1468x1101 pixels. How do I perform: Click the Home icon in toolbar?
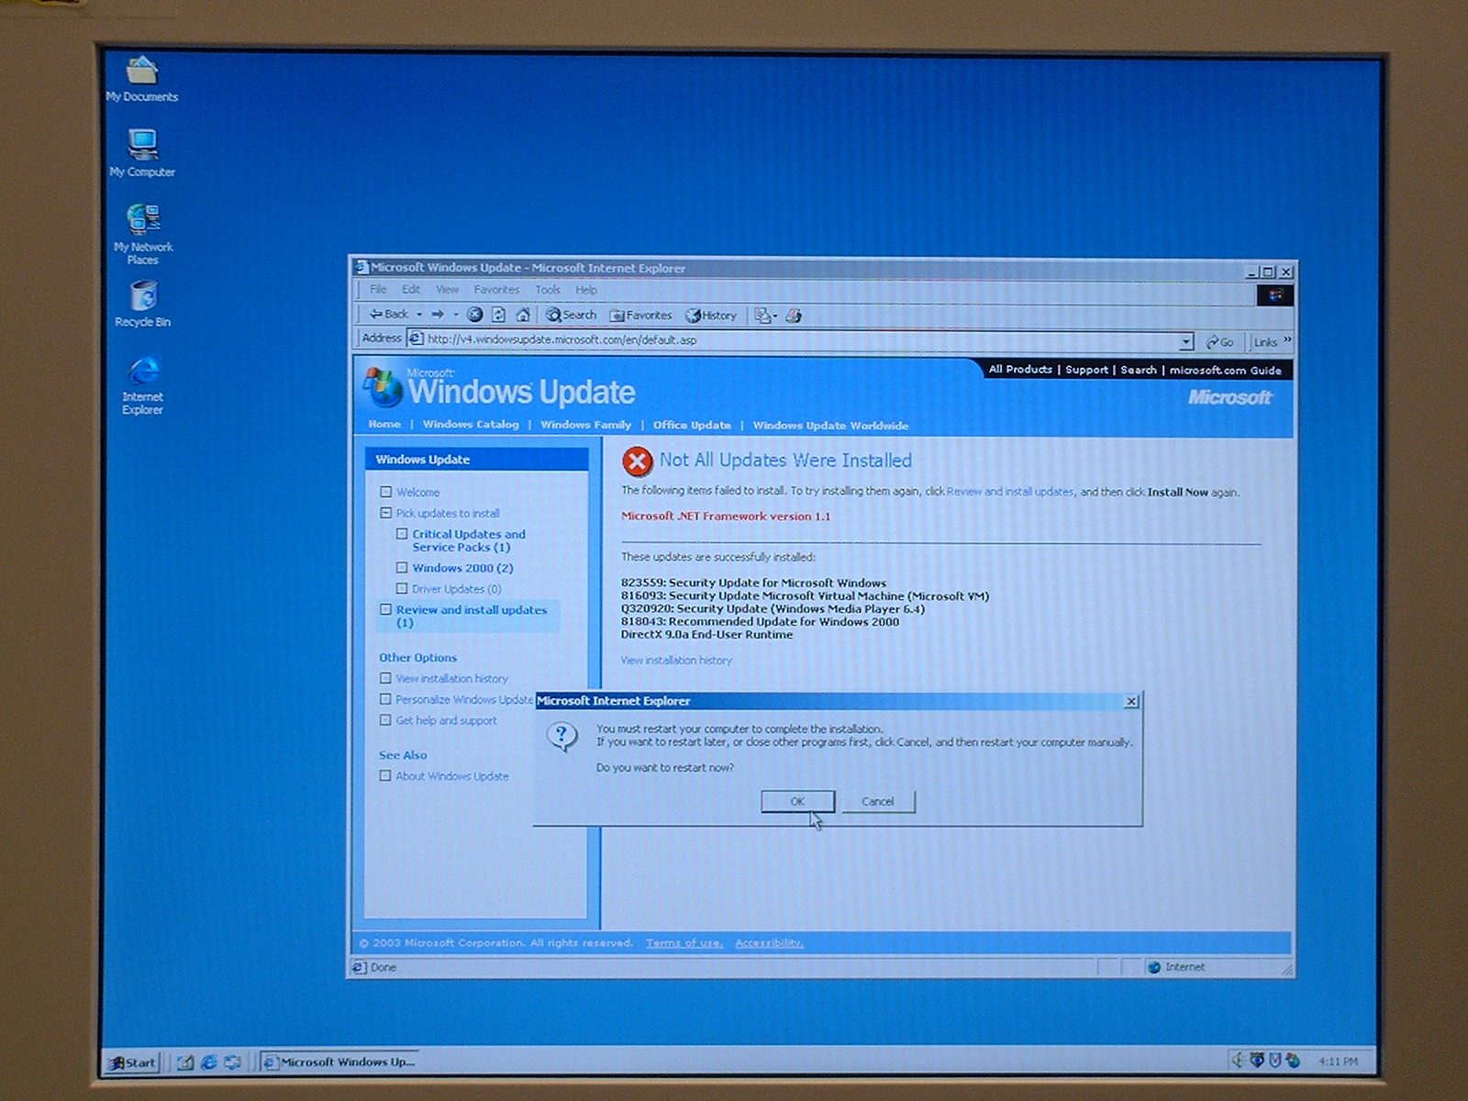tap(523, 315)
